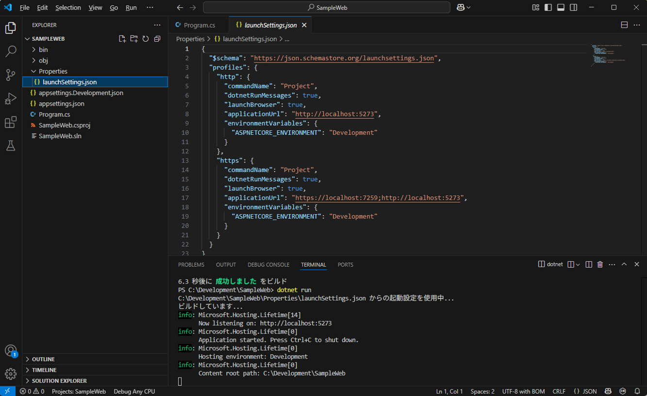Collapse the Properties folder
This screenshot has width=647, height=396.
click(x=53, y=71)
